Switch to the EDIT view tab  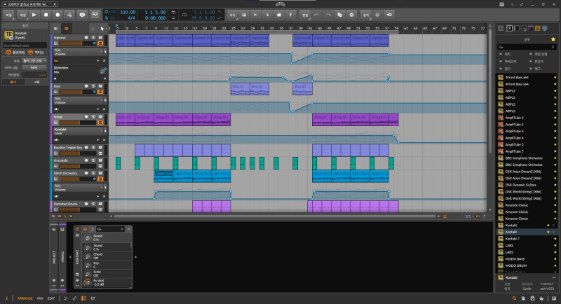(51, 298)
